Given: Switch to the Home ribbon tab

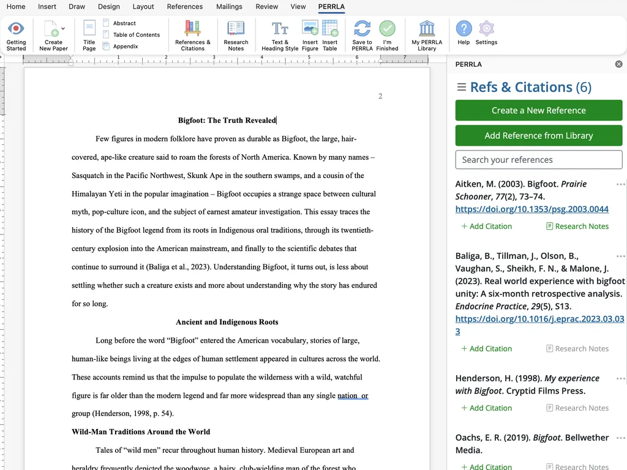Looking at the screenshot, I should click(x=16, y=6).
